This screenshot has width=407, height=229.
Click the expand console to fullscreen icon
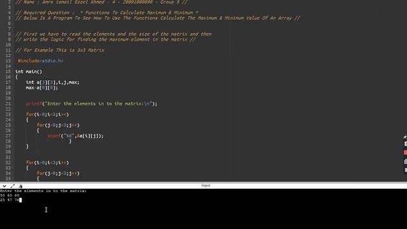[x=13, y=186]
